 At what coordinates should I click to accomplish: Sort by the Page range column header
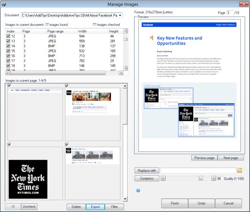coord(61,31)
